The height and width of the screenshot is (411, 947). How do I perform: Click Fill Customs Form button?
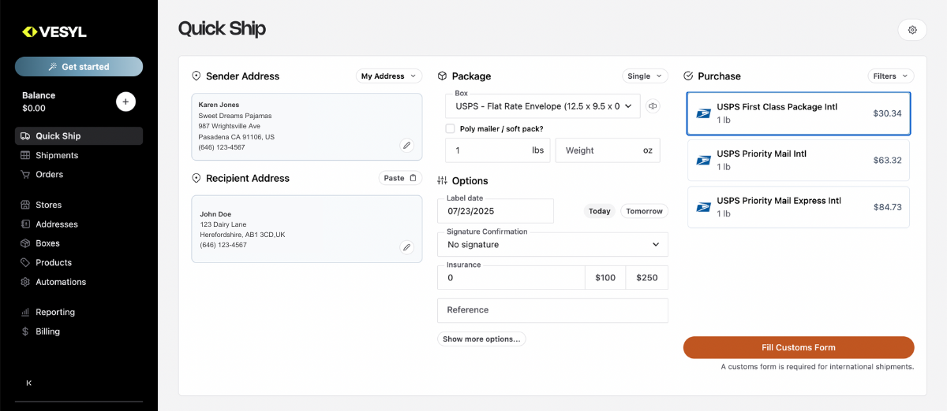pyautogui.click(x=799, y=347)
